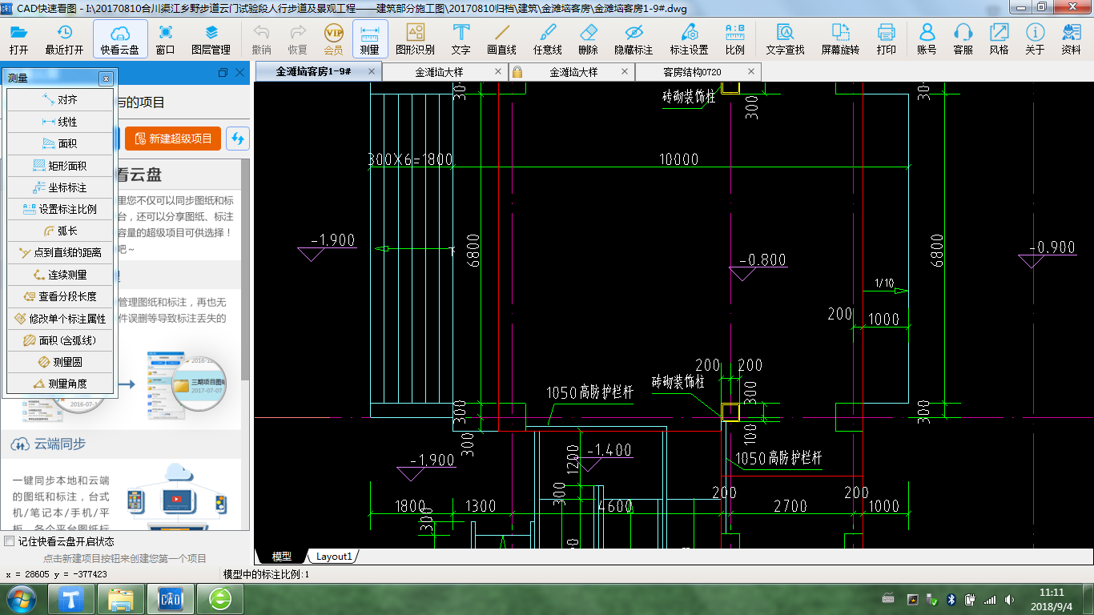The width and height of the screenshot is (1094, 615).
Task: Open the Windows Start menu
Action: pos(20,598)
